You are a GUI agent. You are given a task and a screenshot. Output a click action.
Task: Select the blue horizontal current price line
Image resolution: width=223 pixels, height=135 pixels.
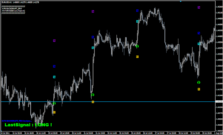[108, 102]
